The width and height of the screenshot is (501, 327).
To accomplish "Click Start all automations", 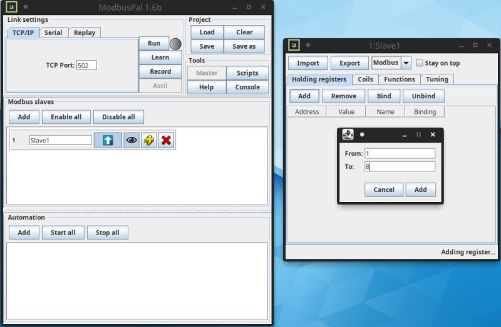I will 63,233.
